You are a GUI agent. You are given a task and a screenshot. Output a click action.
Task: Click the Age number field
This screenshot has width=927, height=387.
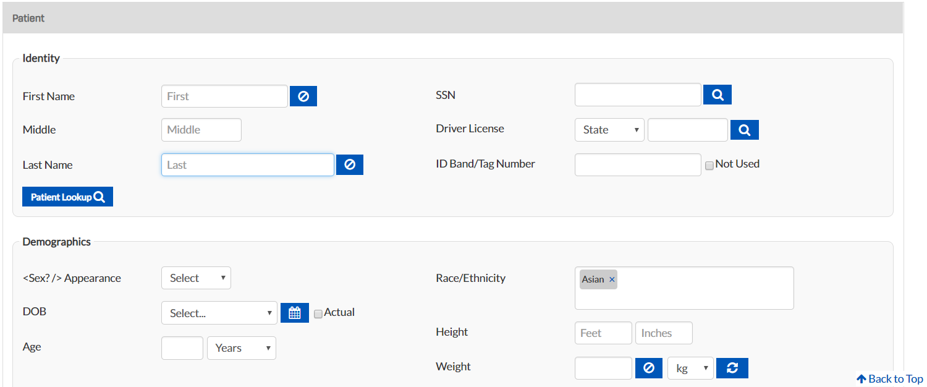[182, 348]
